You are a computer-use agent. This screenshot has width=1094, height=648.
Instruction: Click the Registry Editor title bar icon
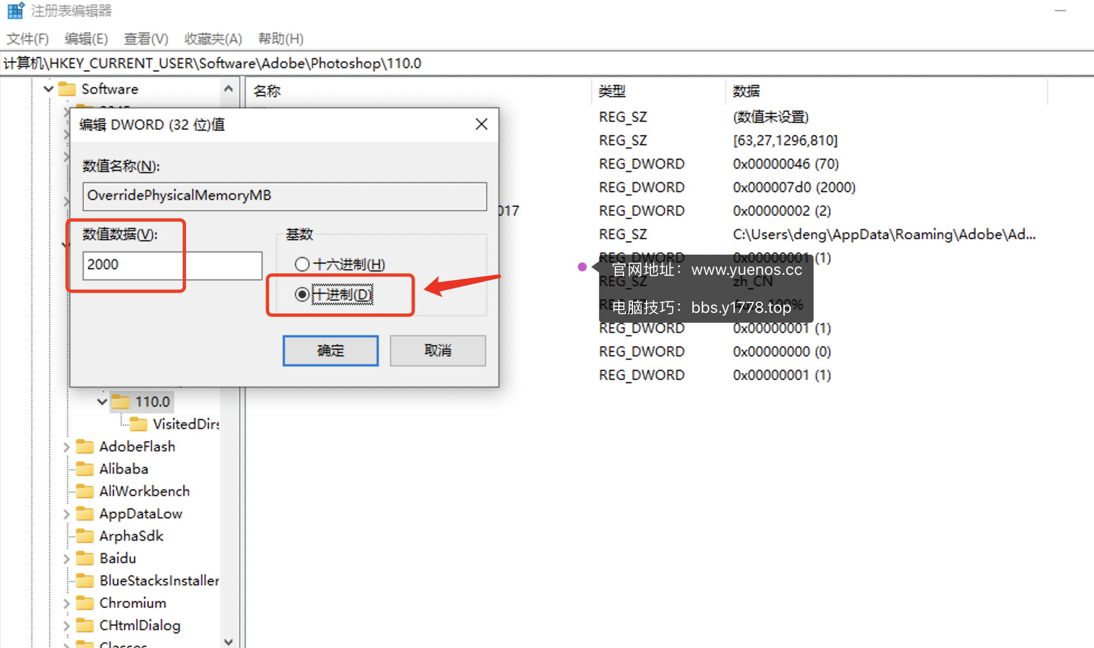click(x=15, y=10)
